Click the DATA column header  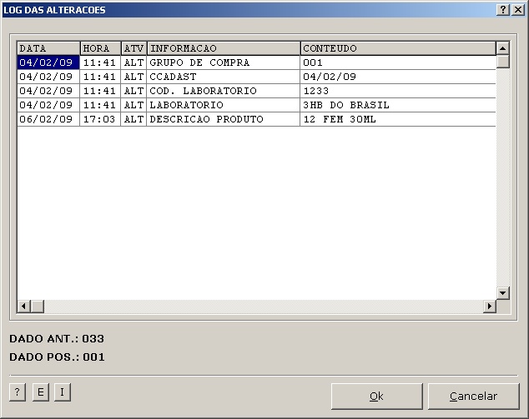pyautogui.click(x=48, y=48)
